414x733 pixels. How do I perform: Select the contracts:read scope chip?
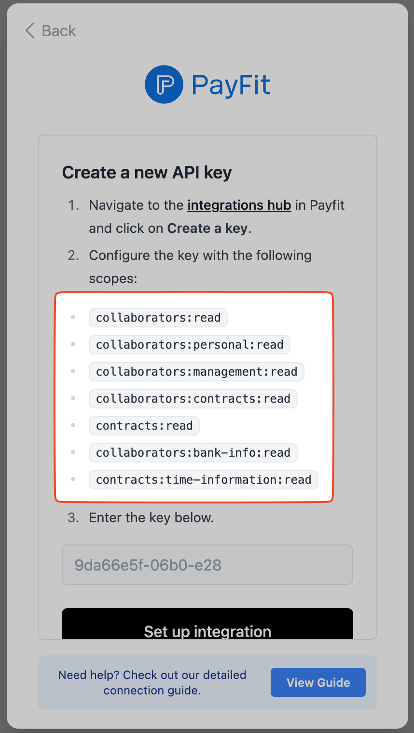[x=144, y=426]
